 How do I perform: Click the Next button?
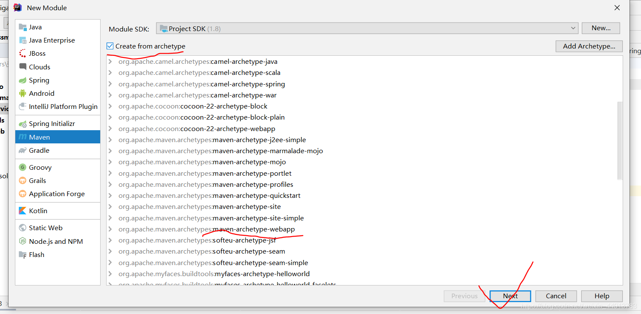pos(510,296)
